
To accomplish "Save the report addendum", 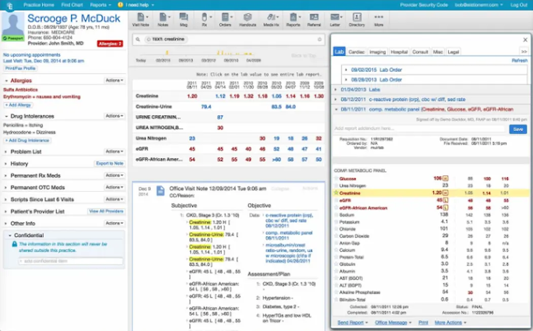I will coord(517,129).
